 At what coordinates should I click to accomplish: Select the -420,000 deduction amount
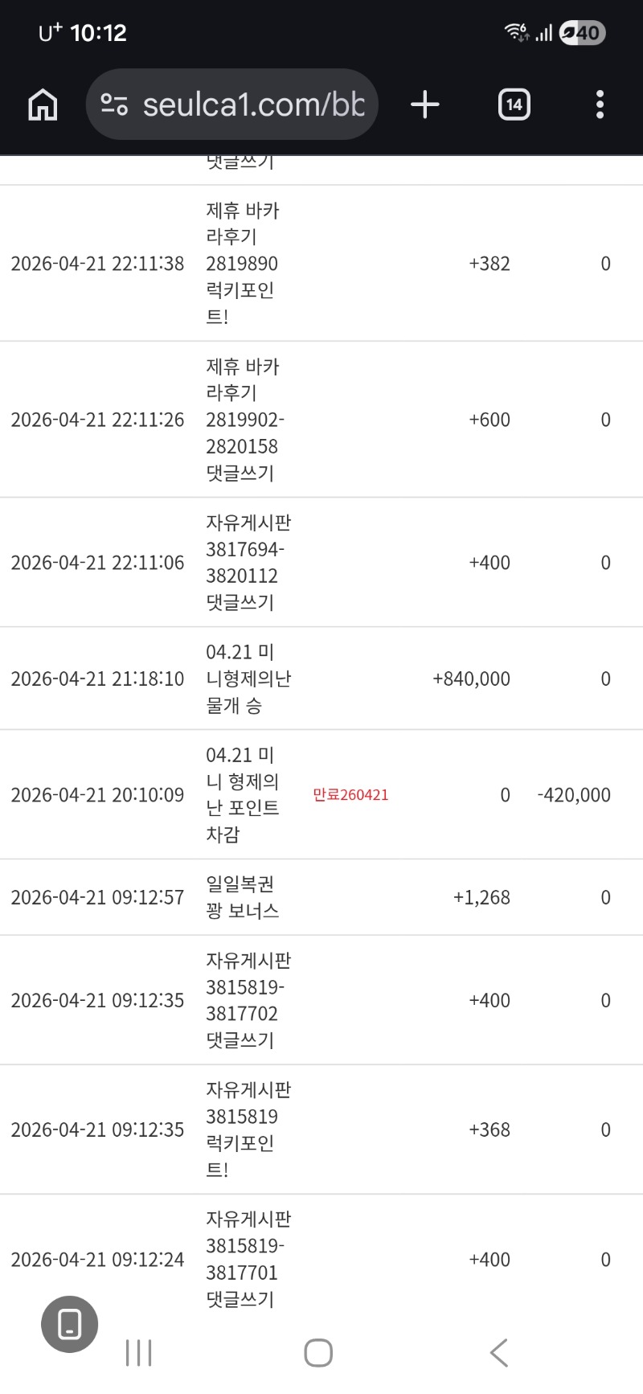click(x=574, y=794)
